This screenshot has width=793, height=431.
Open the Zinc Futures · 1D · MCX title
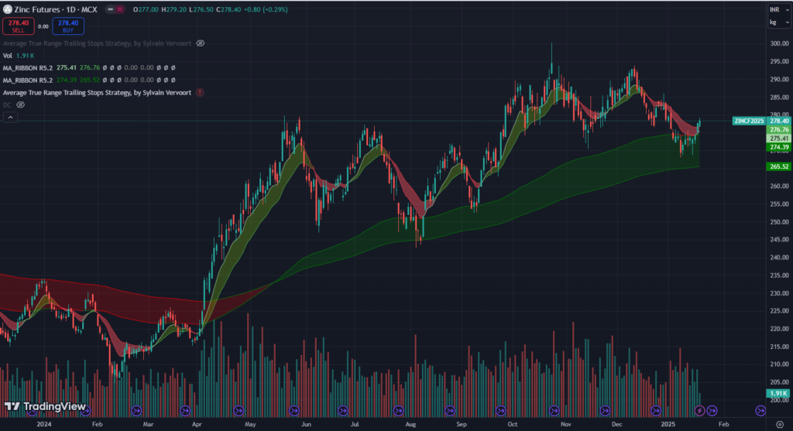pos(56,9)
